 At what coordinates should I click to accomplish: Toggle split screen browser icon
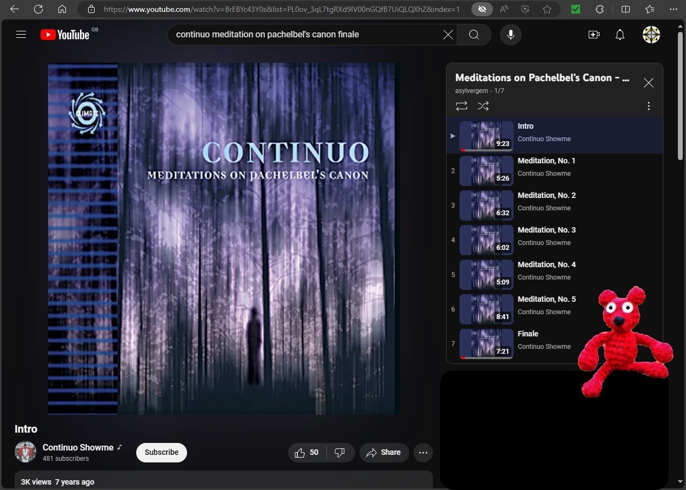point(625,9)
